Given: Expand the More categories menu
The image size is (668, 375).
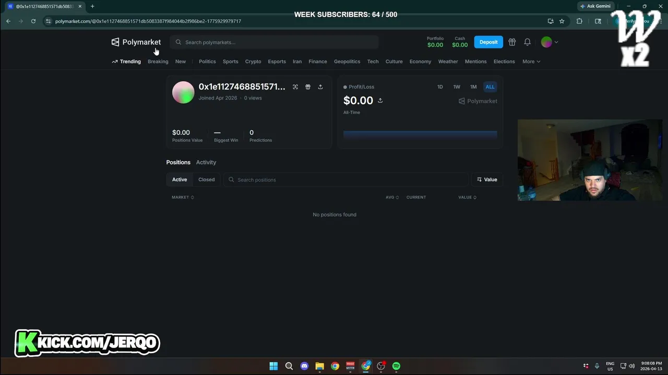Looking at the screenshot, I should tap(531, 61).
